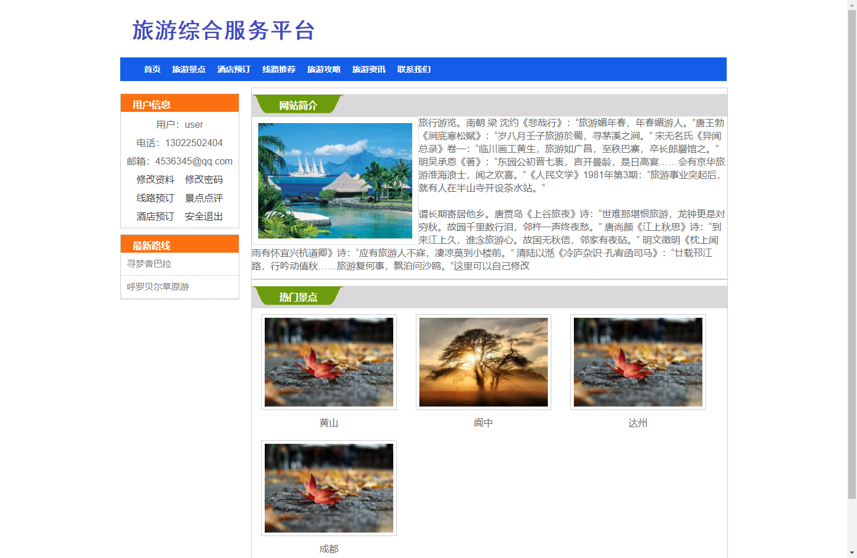Select the 酒店预订 menu in top navigation

pos(233,69)
